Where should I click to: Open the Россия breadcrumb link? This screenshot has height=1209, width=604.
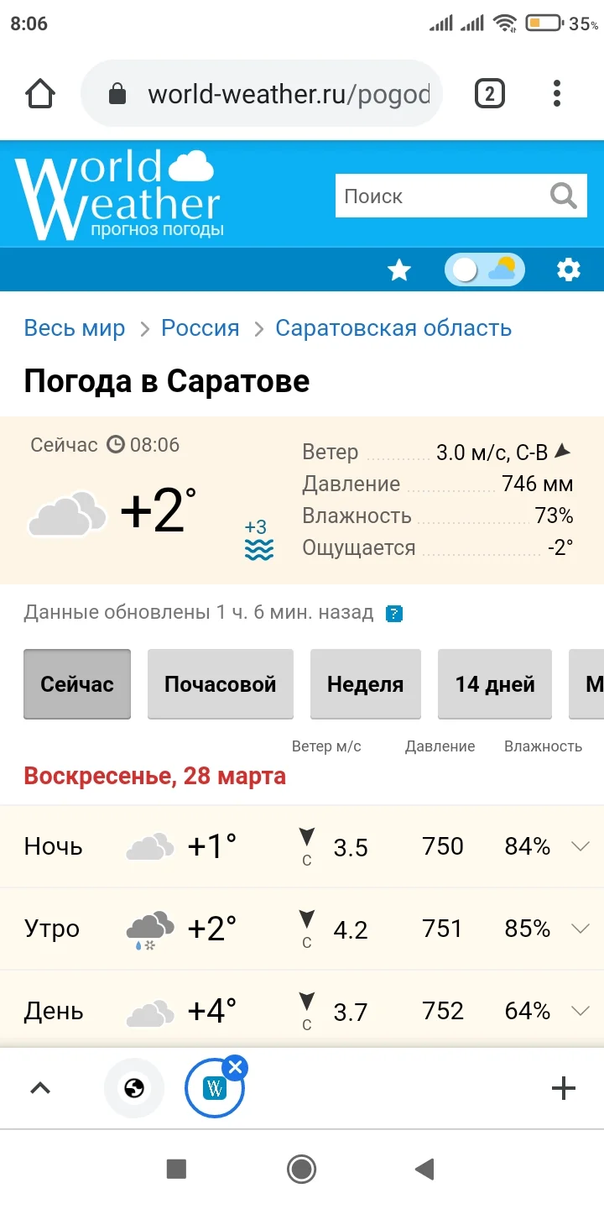[x=200, y=328]
